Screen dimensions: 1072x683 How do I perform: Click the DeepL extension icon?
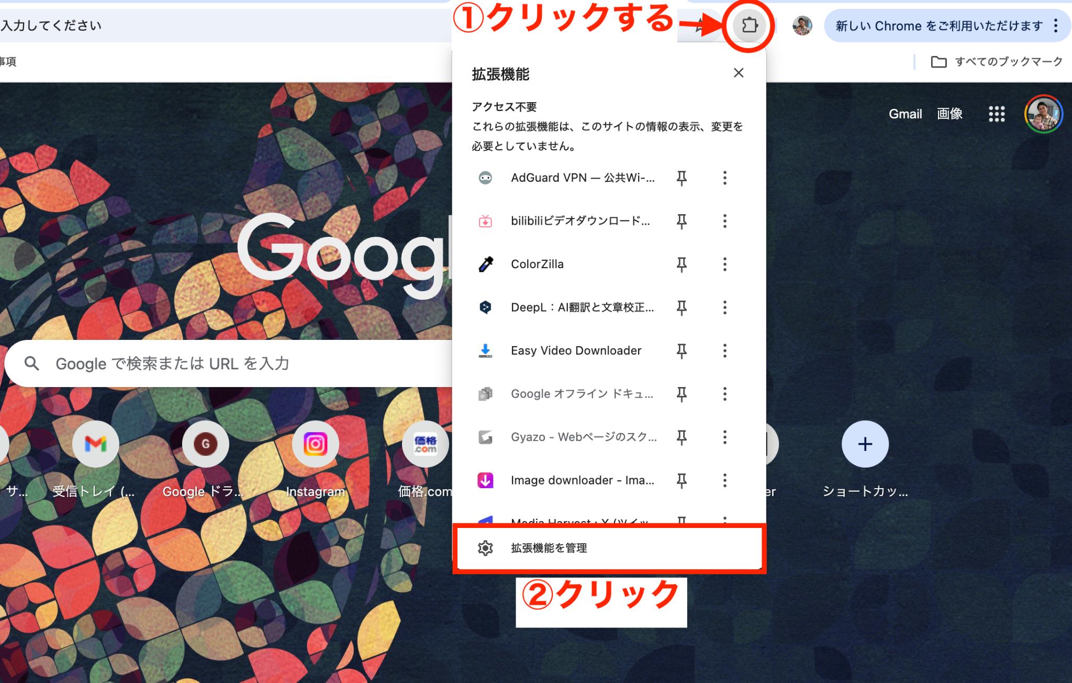pos(485,307)
